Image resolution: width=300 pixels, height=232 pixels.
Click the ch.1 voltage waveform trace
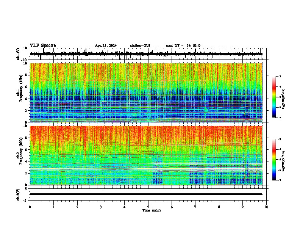coord(146,54)
